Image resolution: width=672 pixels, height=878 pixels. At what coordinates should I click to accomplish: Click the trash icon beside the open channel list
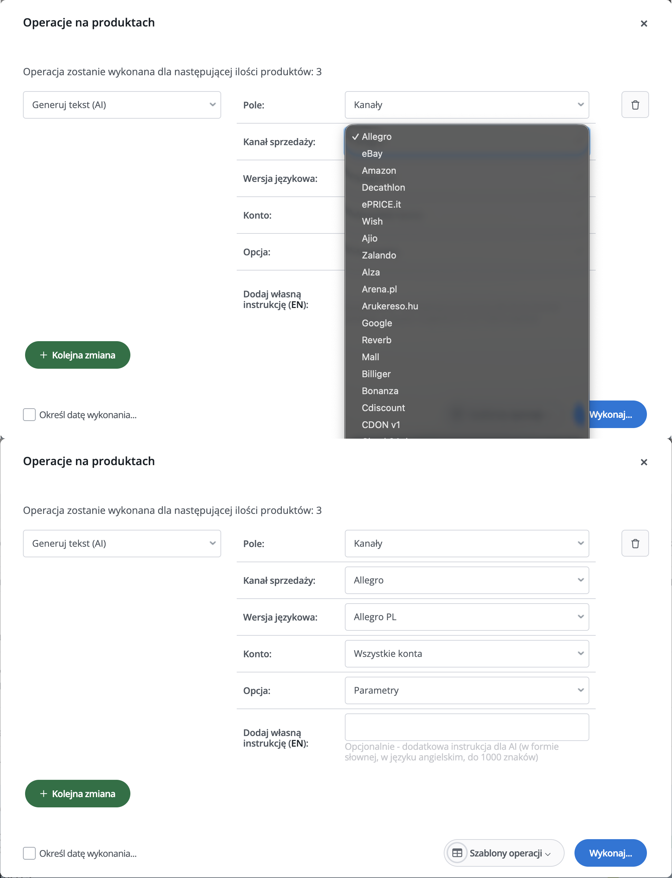635,105
